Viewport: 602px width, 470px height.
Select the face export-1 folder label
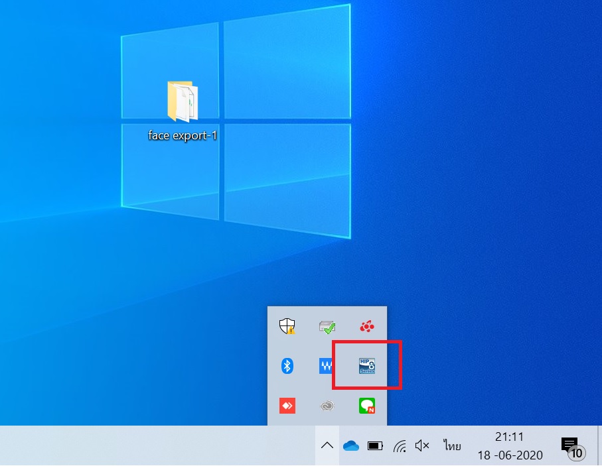tap(183, 135)
